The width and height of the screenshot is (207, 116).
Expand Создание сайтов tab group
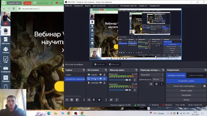pos(14,3)
